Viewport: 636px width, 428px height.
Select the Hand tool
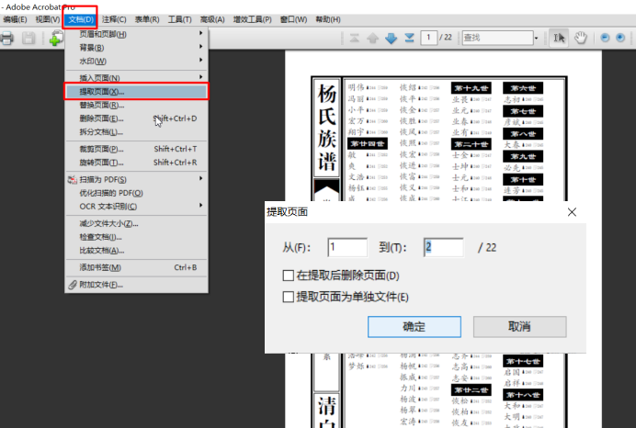(581, 38)
